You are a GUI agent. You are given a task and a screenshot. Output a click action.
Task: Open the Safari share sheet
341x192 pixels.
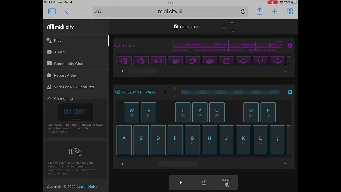tap(259, 11)
